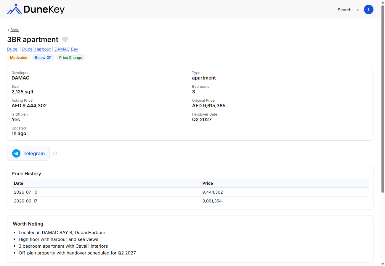Click the 2026-07-10 date cell
The height and width of the screenshot is (266, 385).
(26, 192)
